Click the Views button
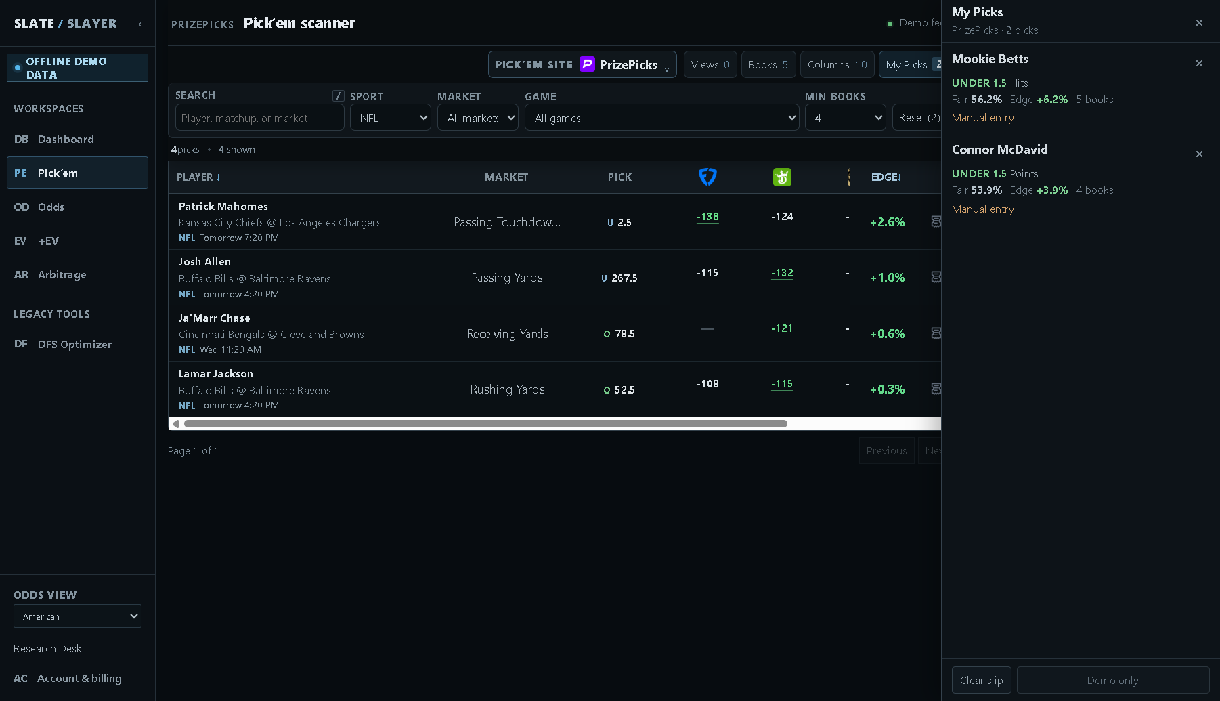 pos(710,64)
